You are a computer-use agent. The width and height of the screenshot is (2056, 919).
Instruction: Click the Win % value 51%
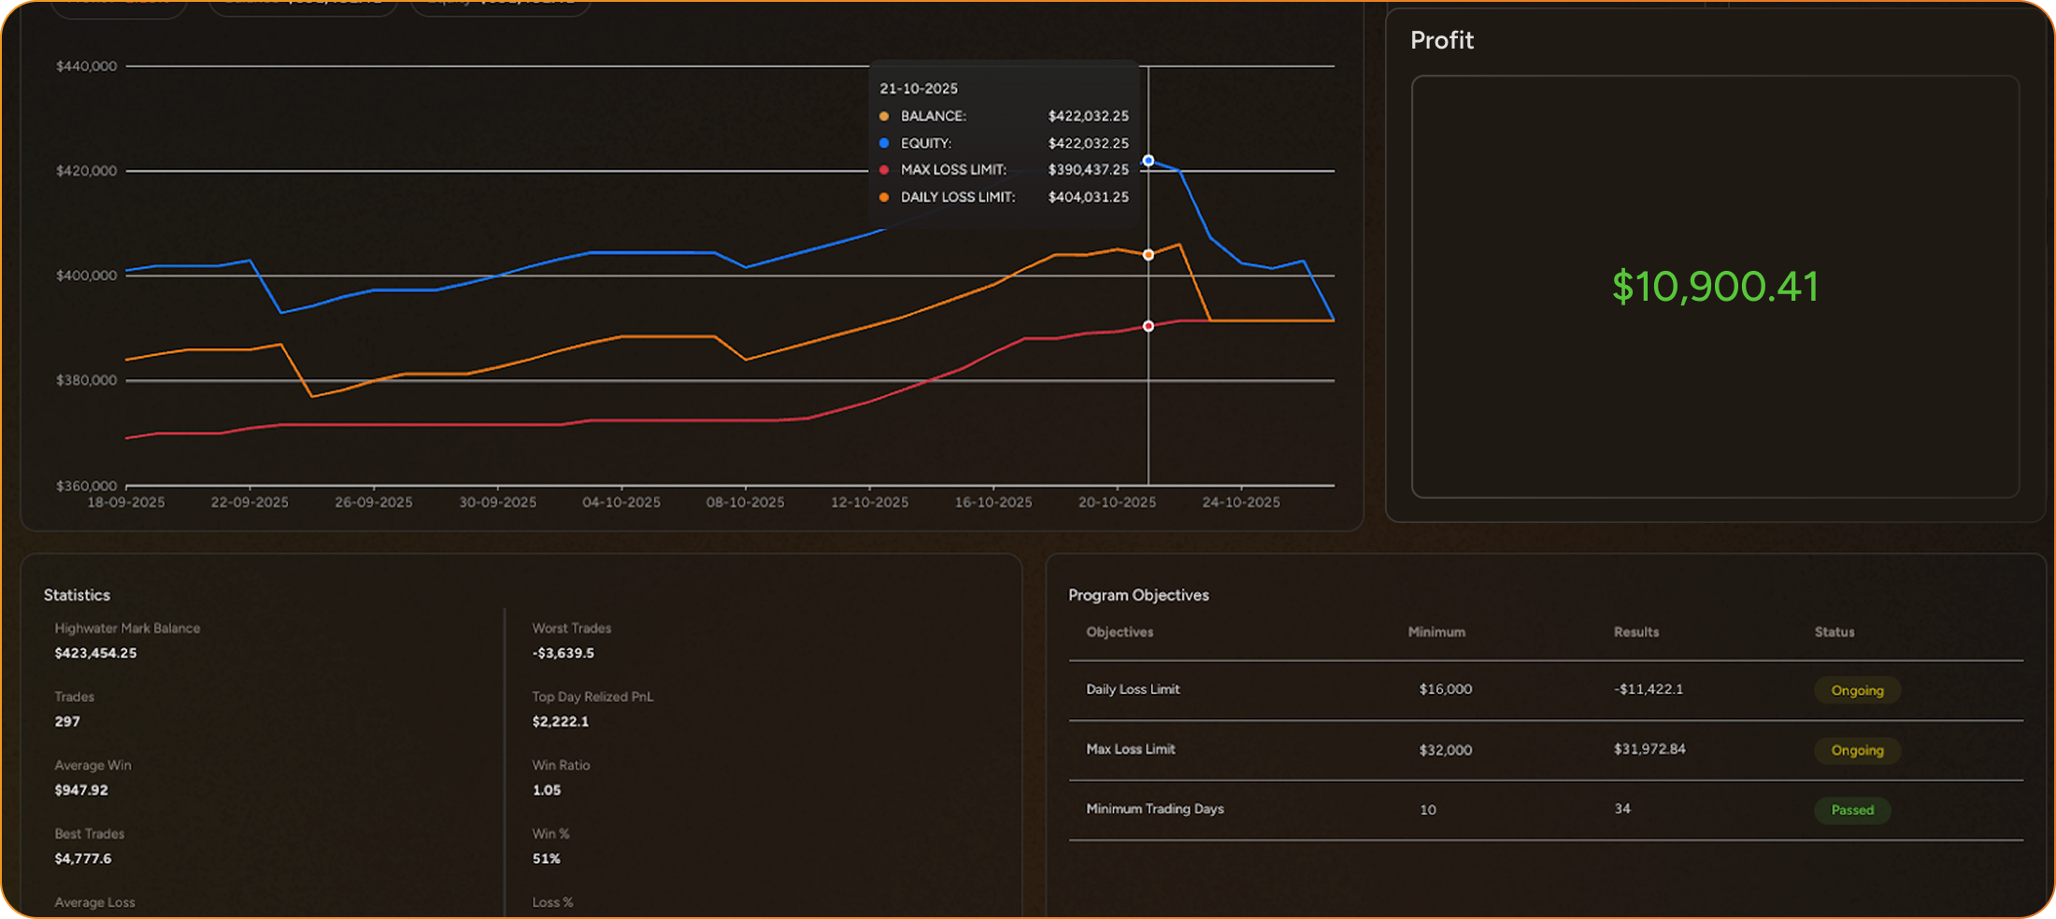coord(547,859)
